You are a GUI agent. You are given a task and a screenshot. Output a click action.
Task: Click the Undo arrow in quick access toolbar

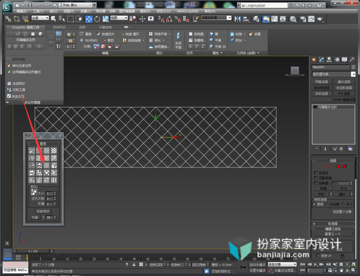coord(36,5)
